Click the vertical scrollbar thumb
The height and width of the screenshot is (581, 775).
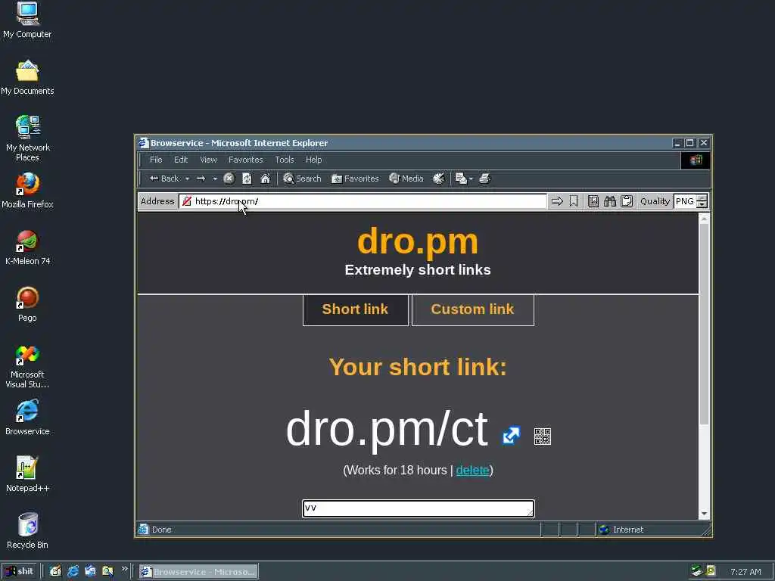pos(705,324)
